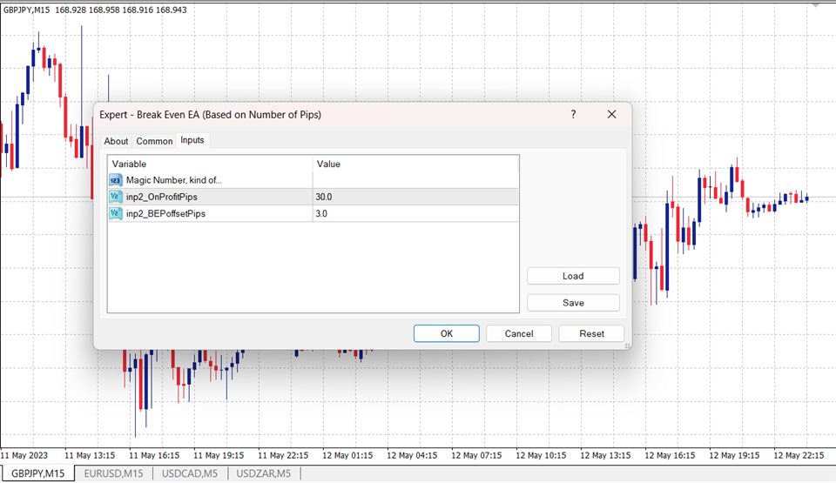836x483 pixels.
Task: Cancel the expert settings dialog
Action: (x=519, y=333)
